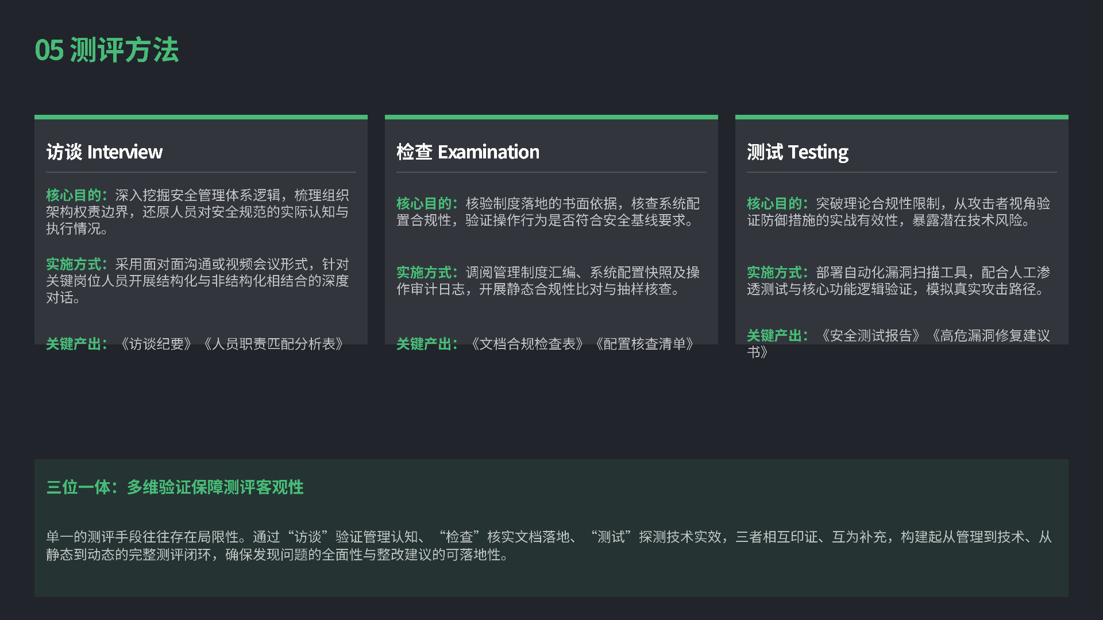Click the summary paragraph starting "单一的测评手段"
The width and height of the screenshot is (1103, 620).
point(549,546)
